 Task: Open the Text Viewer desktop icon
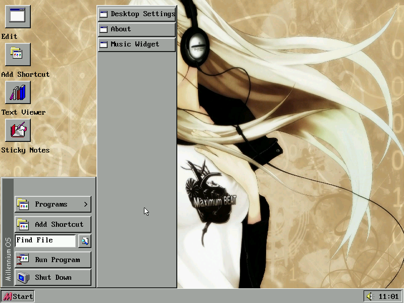[18, 92]
